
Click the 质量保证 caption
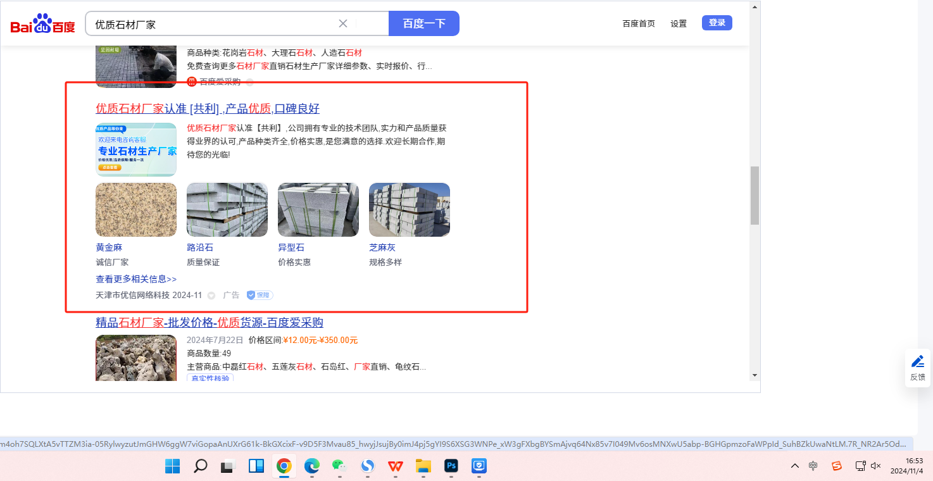[203, 262]
